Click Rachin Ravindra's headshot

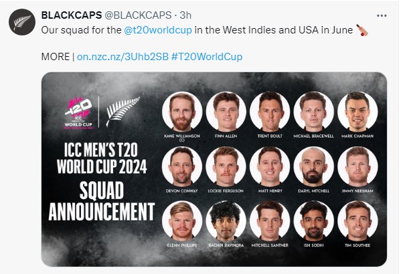point(226,220)
